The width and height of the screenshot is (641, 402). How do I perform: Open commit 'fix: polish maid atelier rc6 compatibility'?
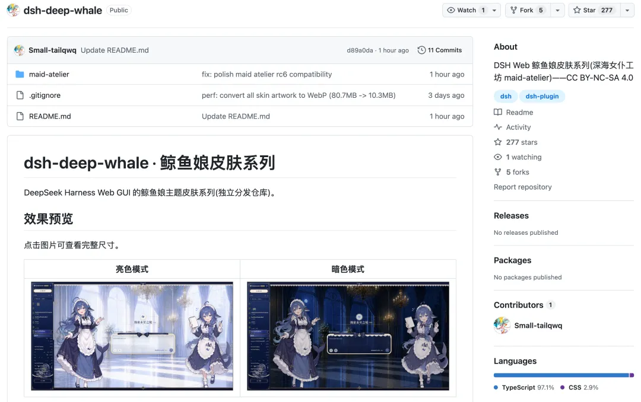point(266,74)
